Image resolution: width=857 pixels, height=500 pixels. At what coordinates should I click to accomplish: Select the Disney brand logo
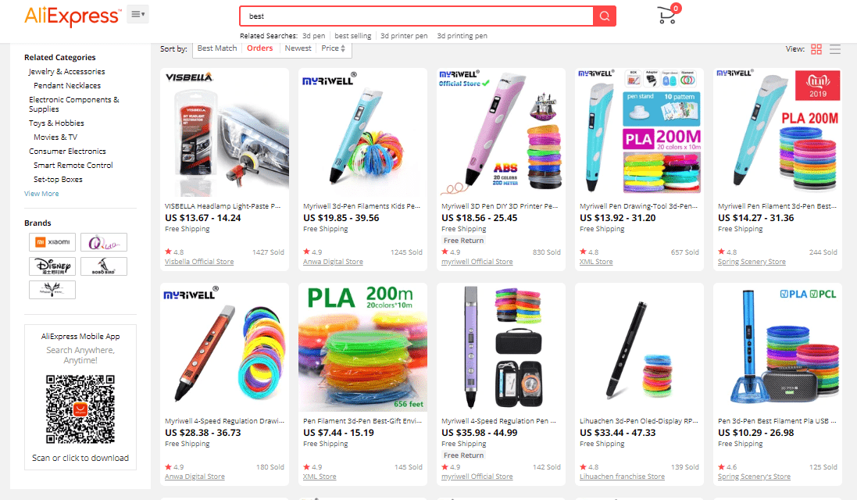tap(52, 266)
